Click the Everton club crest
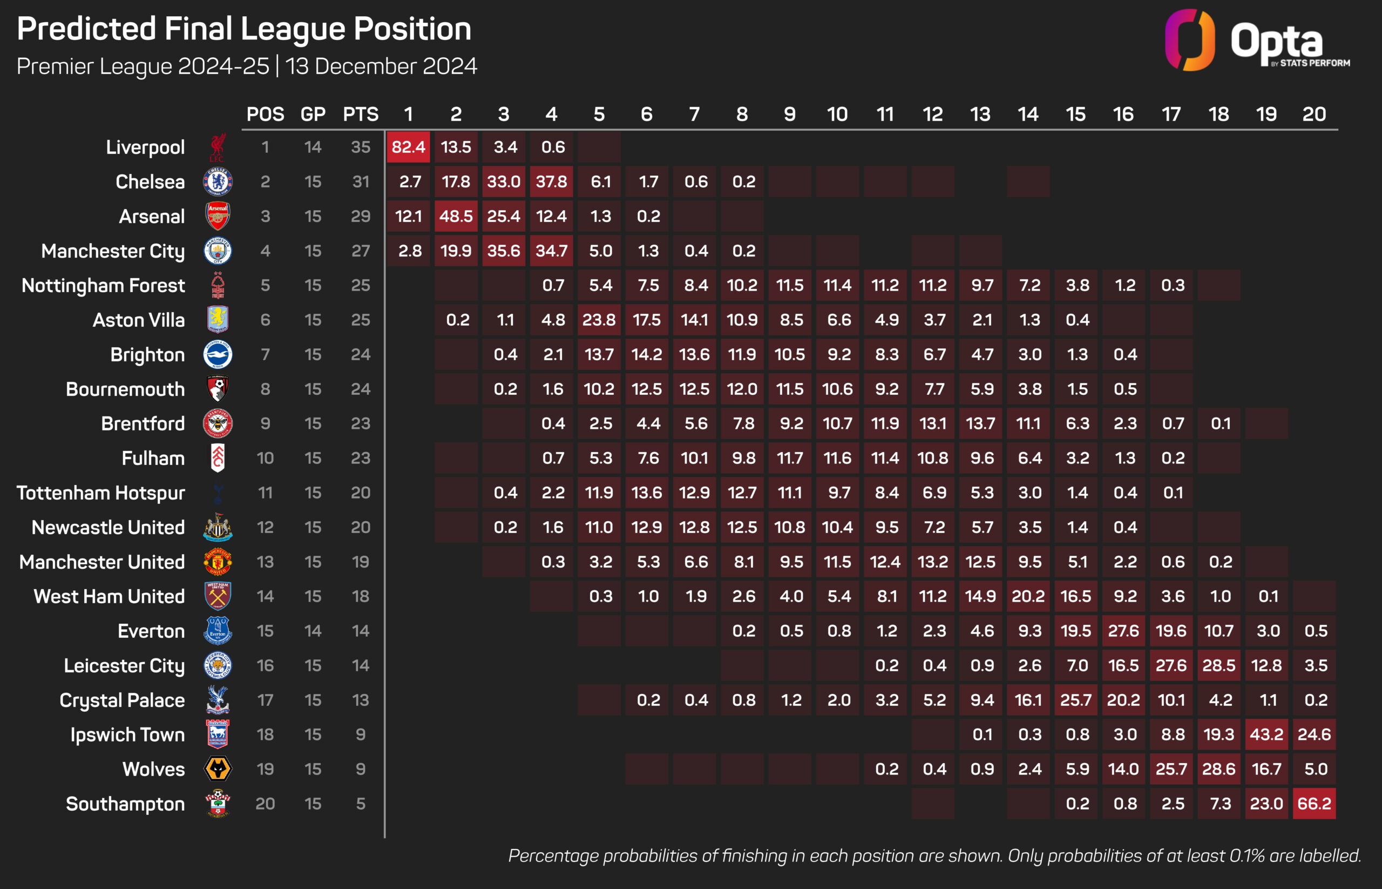 pyautogui.click(x=218, y=630)
